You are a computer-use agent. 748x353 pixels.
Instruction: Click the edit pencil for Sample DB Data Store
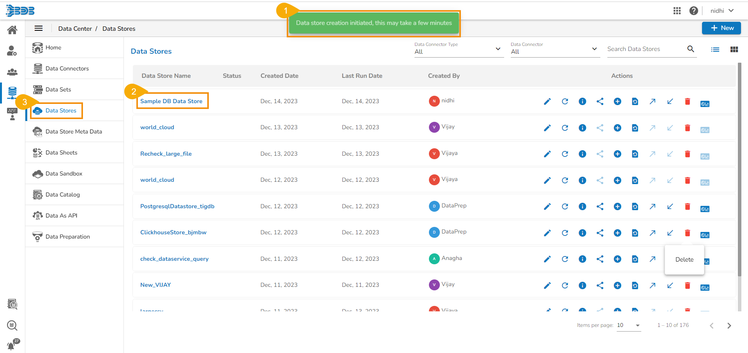coord(547,102)
